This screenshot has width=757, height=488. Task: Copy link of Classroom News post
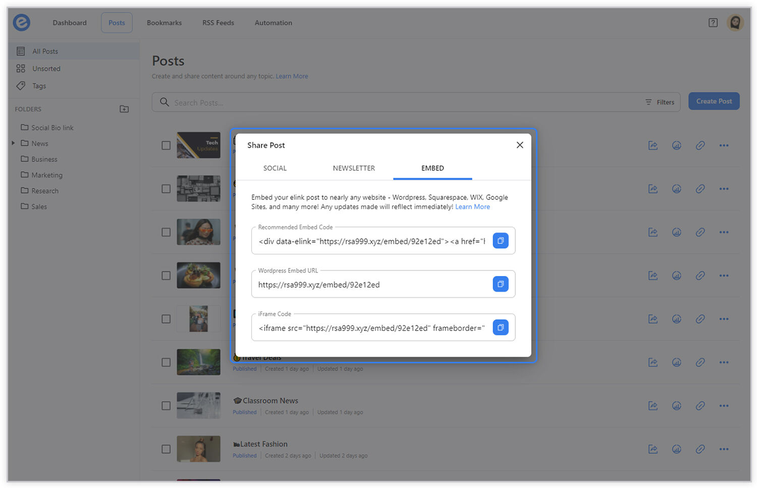click(x=700, y=406)
